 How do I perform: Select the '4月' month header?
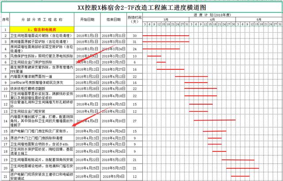pos(212,19)
